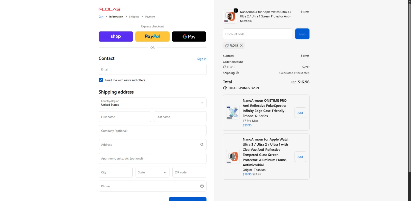Screen dimensions: 411x201
Task: Pay with Shop Pay express button
Action: [x=116, y=37]
